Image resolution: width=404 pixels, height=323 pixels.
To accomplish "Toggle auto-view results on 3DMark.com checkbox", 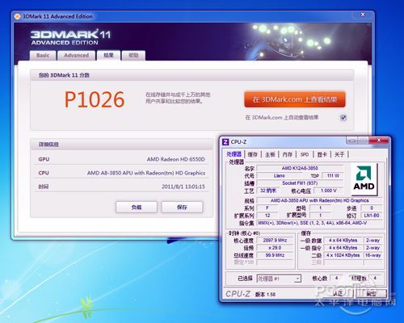I will [x=343, y=118].
